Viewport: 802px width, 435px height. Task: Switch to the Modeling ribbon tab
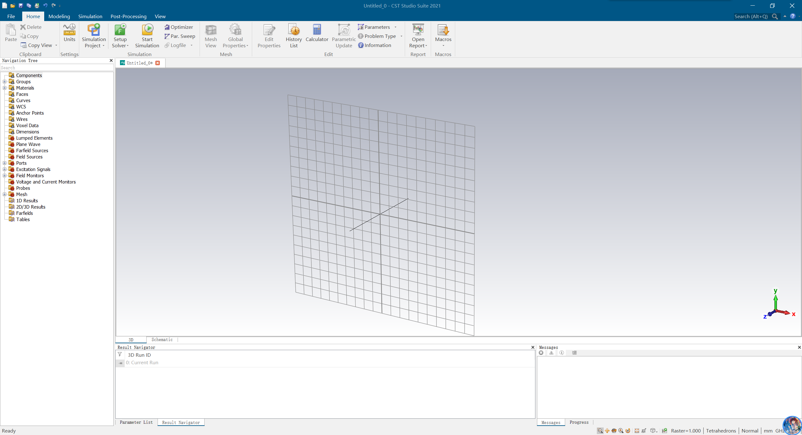[x=59, y=16]
